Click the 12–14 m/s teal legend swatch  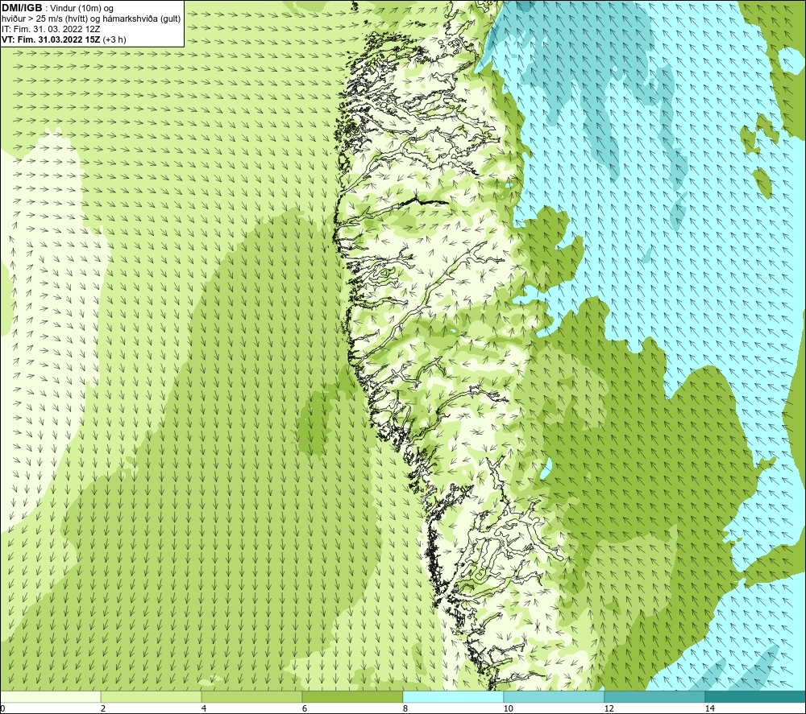654,696
